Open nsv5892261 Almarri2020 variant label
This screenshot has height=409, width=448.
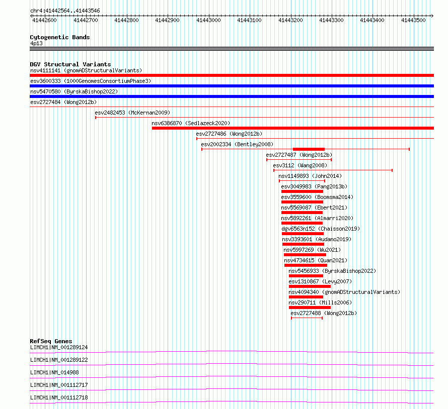coord(317,218)
